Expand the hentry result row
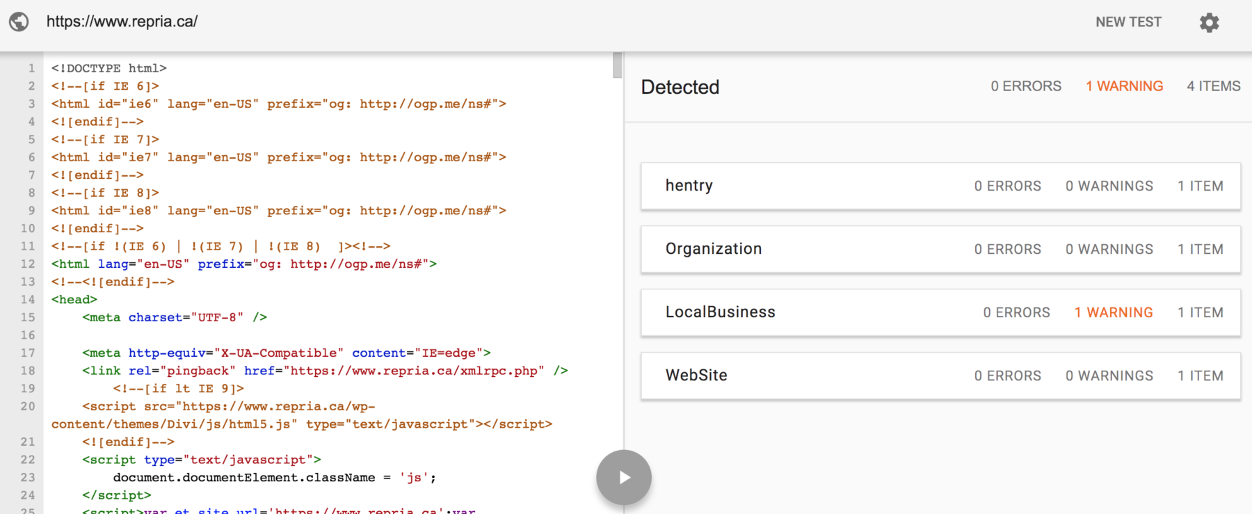 940,186
